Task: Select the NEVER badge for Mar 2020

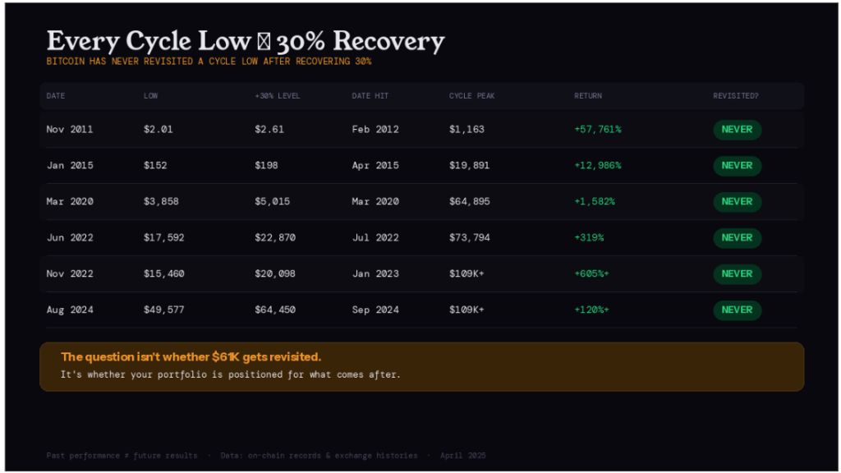Action: click(x=737, y=202)
